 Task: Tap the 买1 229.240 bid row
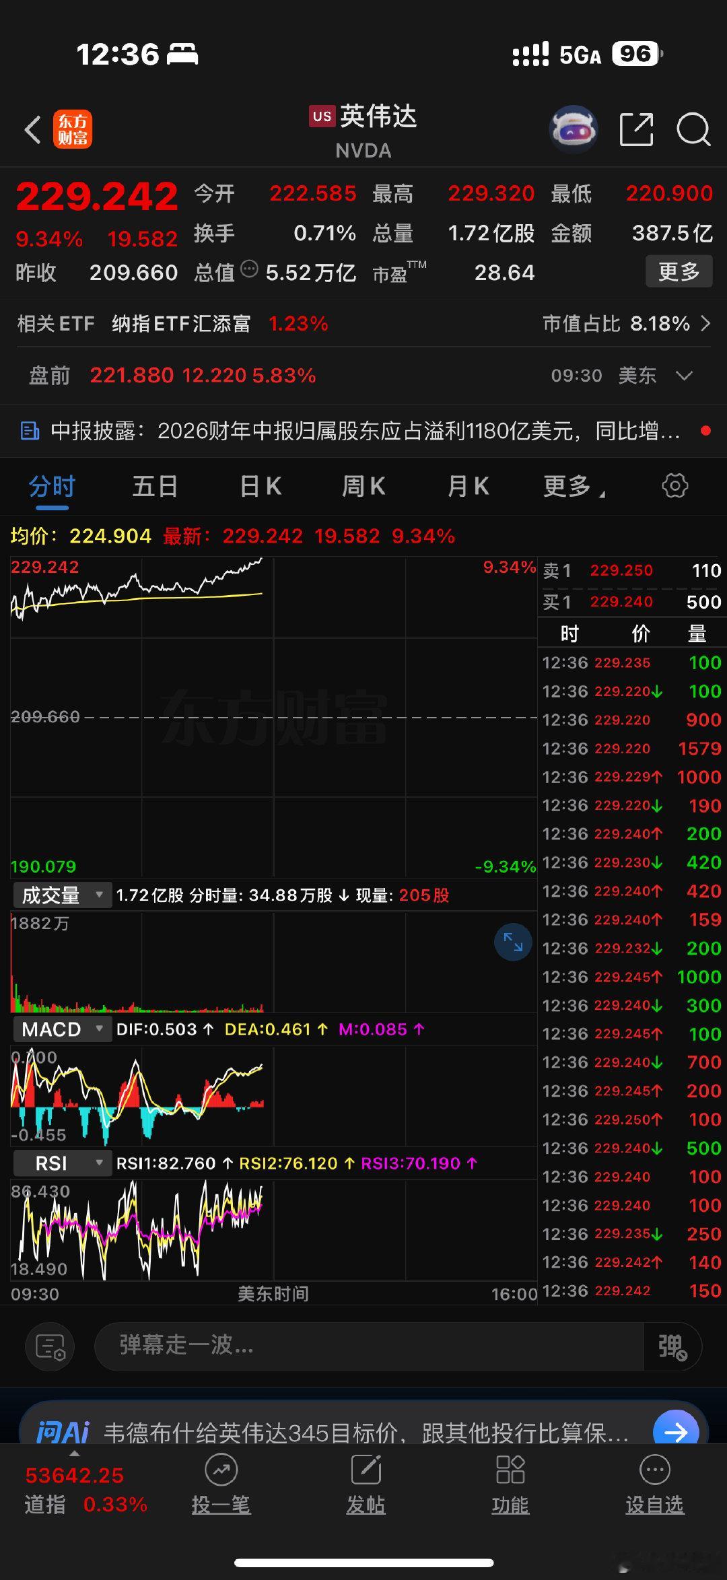click(x=631, y=602)
